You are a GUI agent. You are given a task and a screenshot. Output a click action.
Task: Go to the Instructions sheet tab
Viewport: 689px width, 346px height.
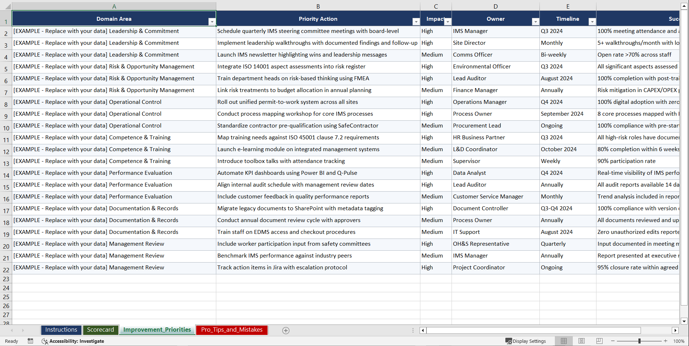coord(61,330)
